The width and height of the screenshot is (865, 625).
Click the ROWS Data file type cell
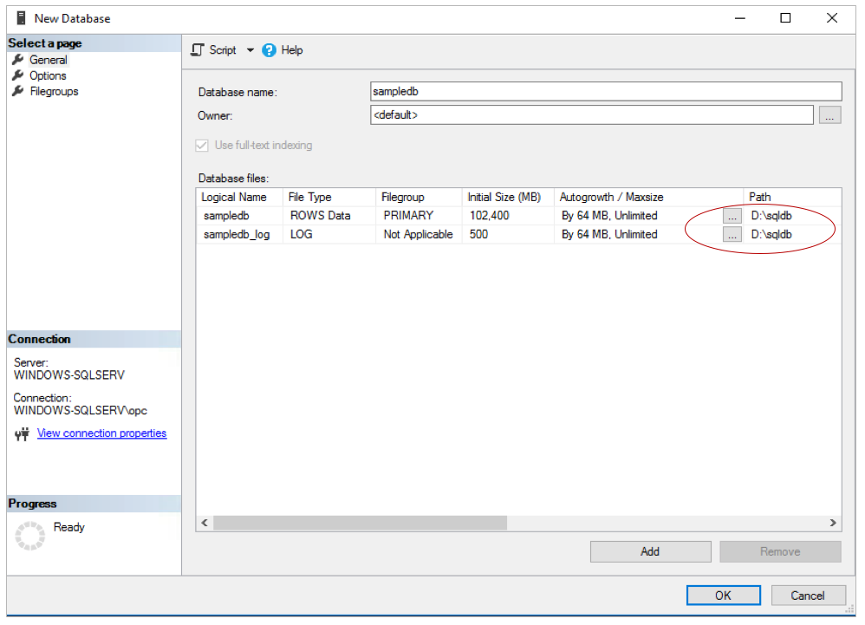[x=328, y=216]
